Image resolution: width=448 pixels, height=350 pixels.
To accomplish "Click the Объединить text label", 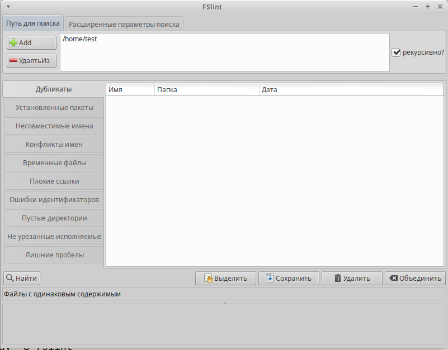I will (x=420, y=279).
